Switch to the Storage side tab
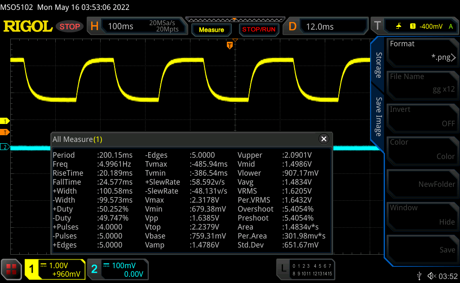Image resolution: width=460 pixels, height=283 pixels. click(379, 65)
